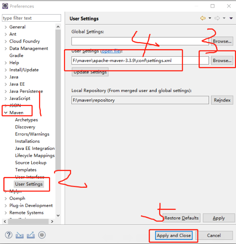Click the Restore Defaults button
Screen dimensions: 236x244
click(x=182, y=218)
